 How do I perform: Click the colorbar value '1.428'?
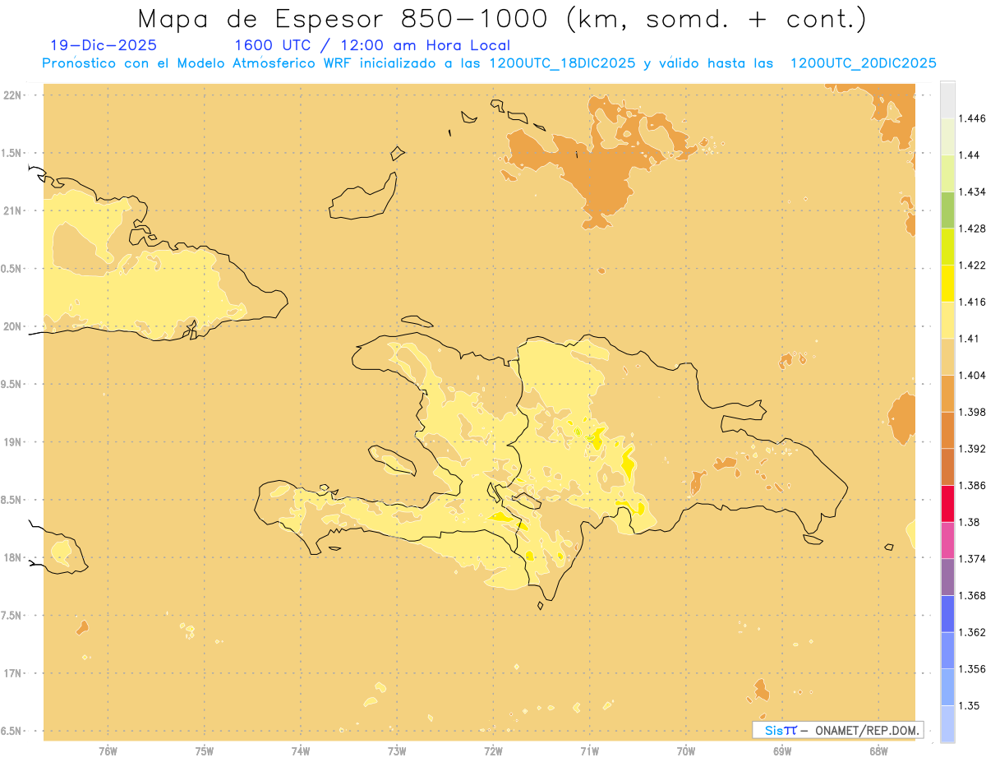(973, 229)
